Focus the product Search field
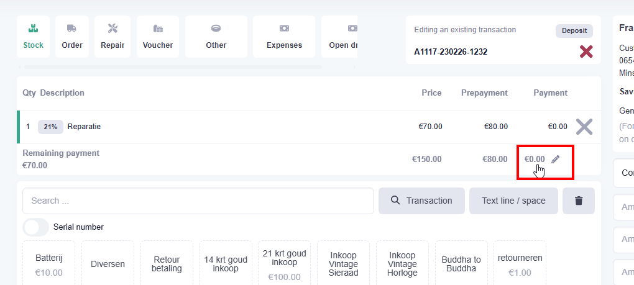Viewport: 634px width, 285px height. (x=198, y=201)
